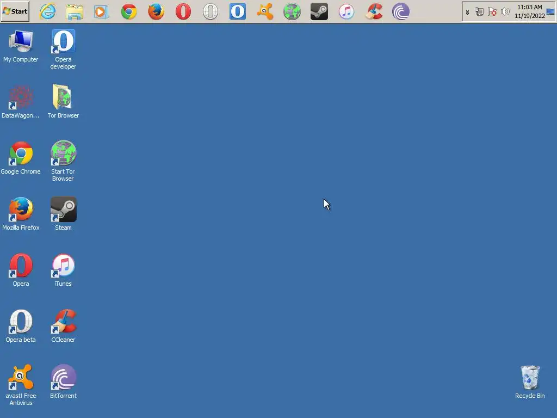Launch Google Chrome from the taskbar

(129, 12)
